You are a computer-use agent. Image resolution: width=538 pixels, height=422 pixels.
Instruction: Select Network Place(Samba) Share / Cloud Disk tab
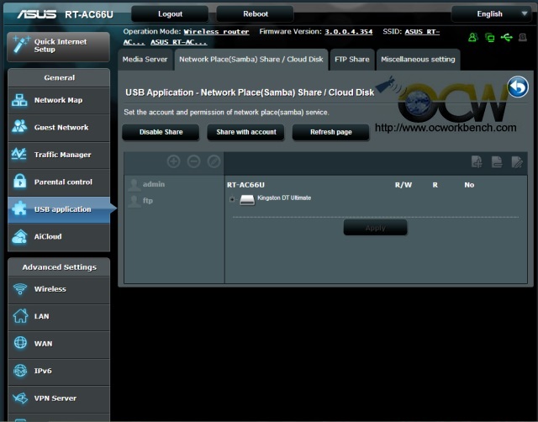[251, 60]
